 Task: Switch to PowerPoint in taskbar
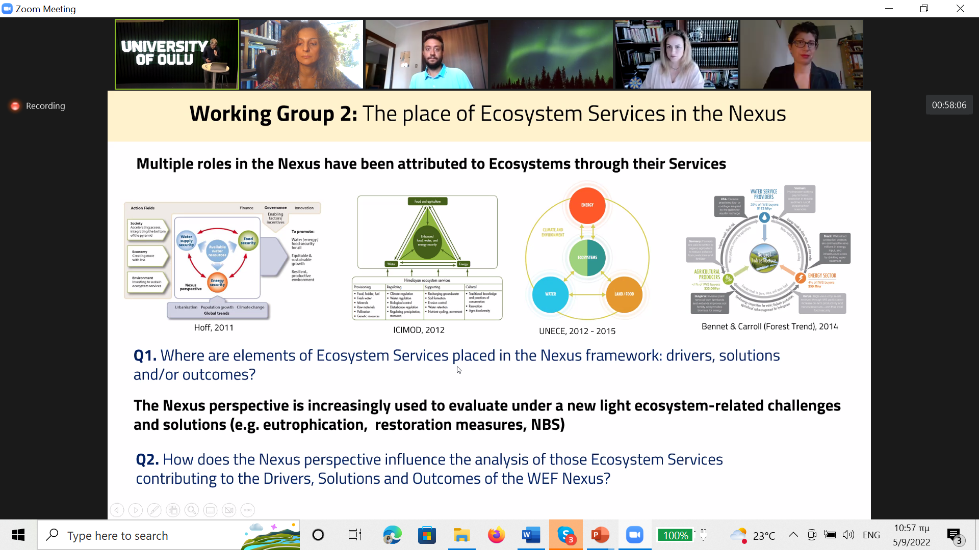pyautogui.click(x=600, y=535)
